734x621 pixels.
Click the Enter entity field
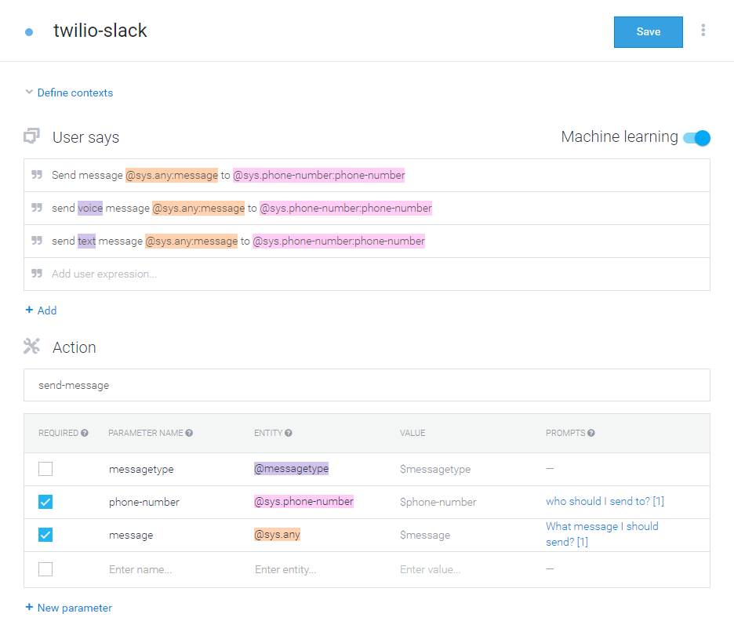point(285,569)
